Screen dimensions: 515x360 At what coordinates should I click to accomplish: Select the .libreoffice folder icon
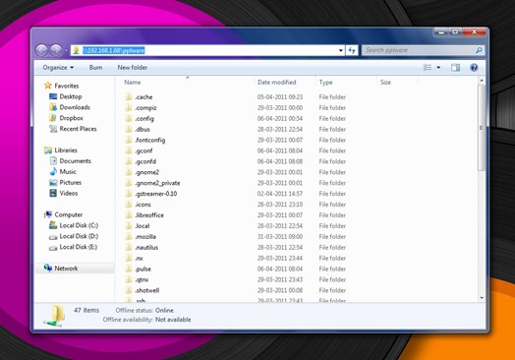click(x=129, y=215)
